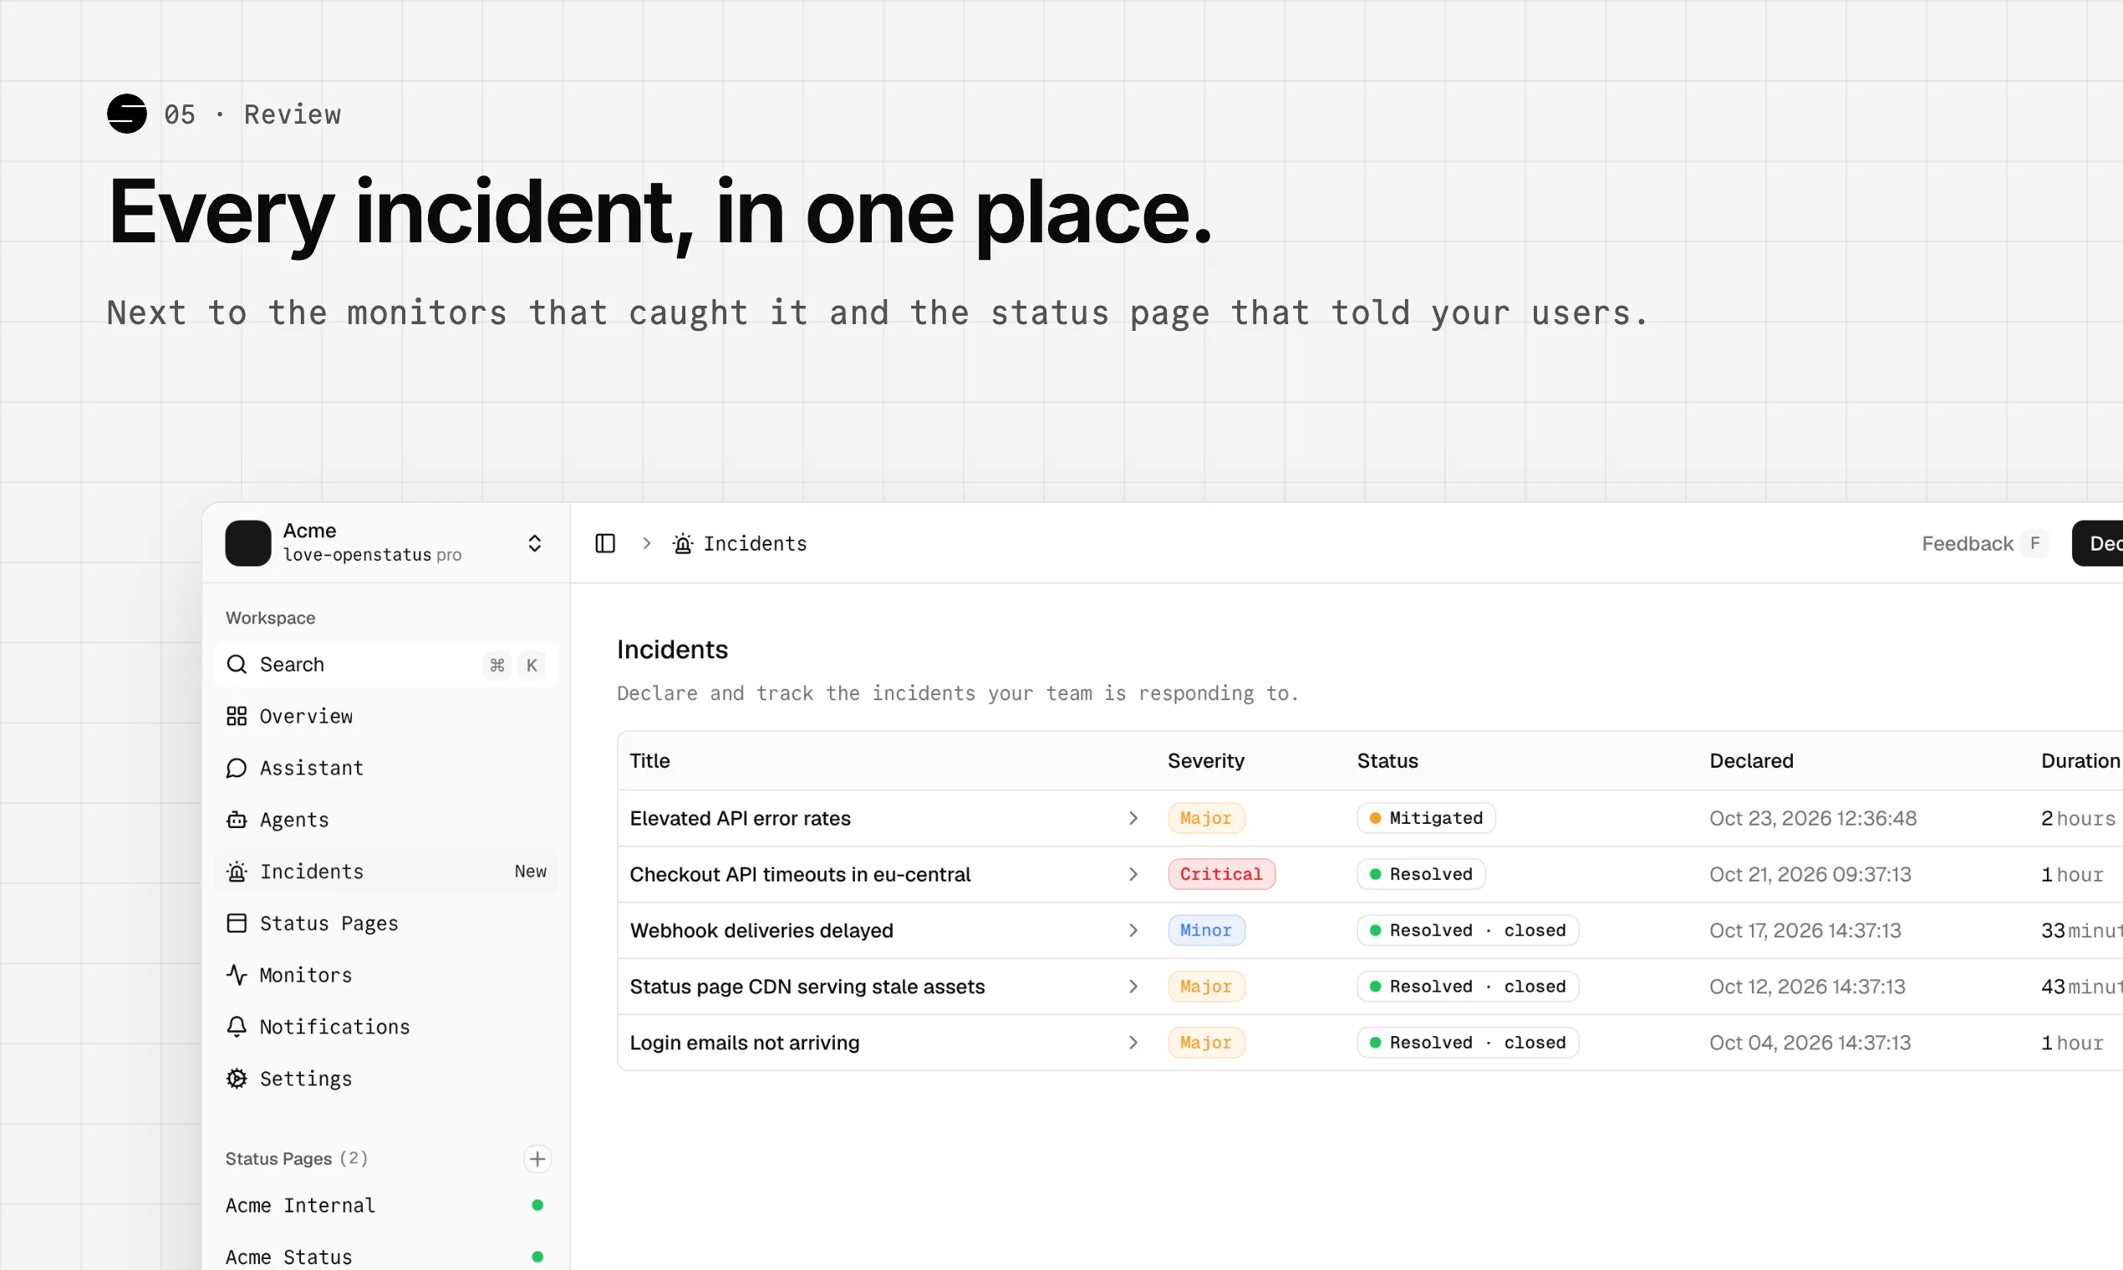Screen dimensions: 2123x1270
Task: Open Notifications in the sidebar
Action: point(386,1027)
